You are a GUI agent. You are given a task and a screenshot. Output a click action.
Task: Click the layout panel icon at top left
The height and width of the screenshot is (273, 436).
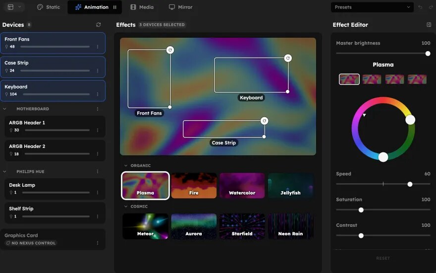coord(10,7)
